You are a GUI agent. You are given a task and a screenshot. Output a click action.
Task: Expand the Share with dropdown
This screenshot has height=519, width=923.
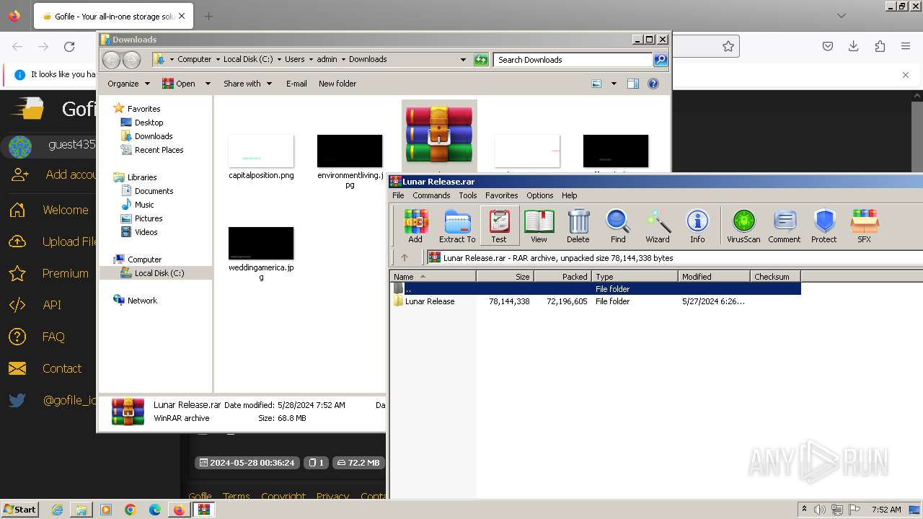pos(247,84)
